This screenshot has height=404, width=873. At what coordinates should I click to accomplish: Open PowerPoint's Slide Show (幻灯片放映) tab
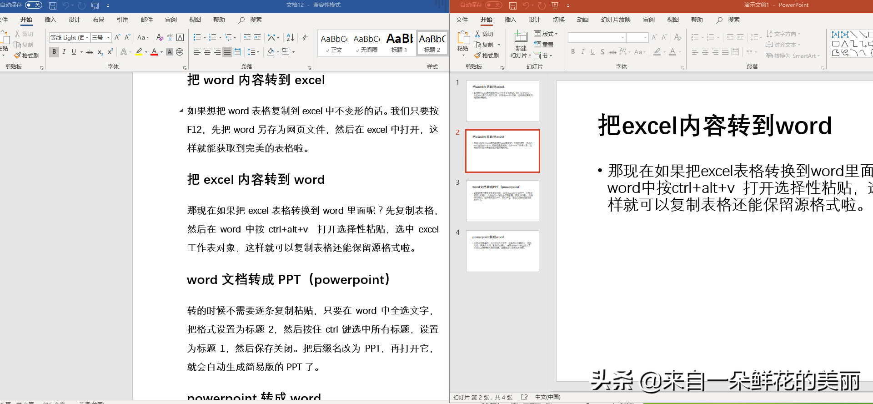point(616,20)
